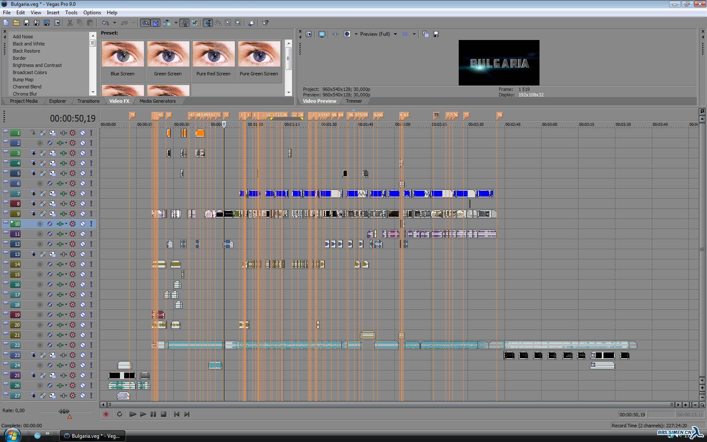Select Brightness and Contrast in the Video FX list

pyautogui.click(x=37, y=65)
